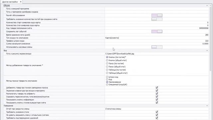Viewport: 213px width, 120px height.
Task: Choose 'Код' search method radio
Action: pyautogui.click(x=107, y=79)
